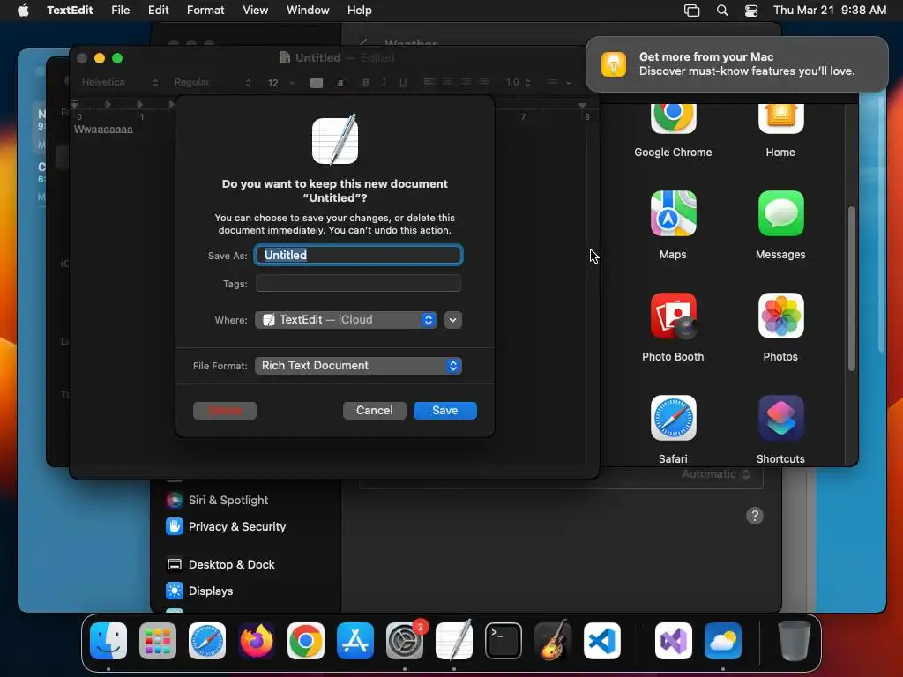Open the Window menu
The height and width of the screenshot is (677, 903).
coord(308,11)
